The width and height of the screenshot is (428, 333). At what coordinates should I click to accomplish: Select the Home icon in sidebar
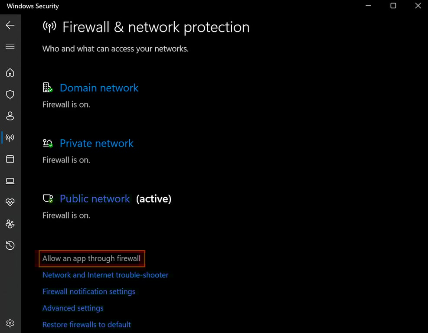pyautogui.click(x=10, y=72)
